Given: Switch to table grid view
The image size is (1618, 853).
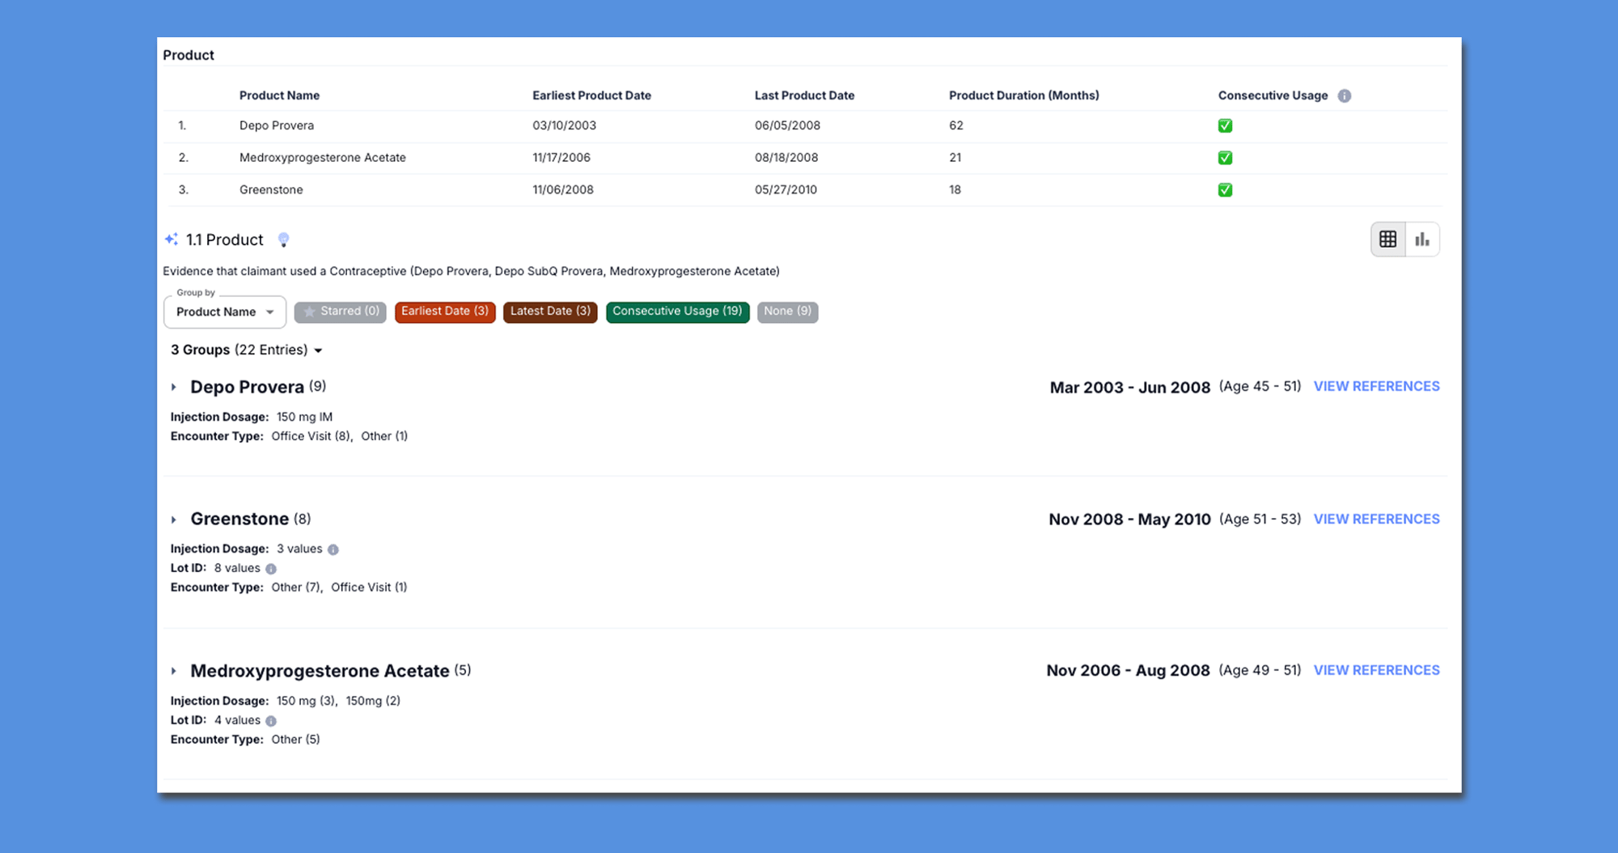Looking at the screenshot, I should point(1388,240).
